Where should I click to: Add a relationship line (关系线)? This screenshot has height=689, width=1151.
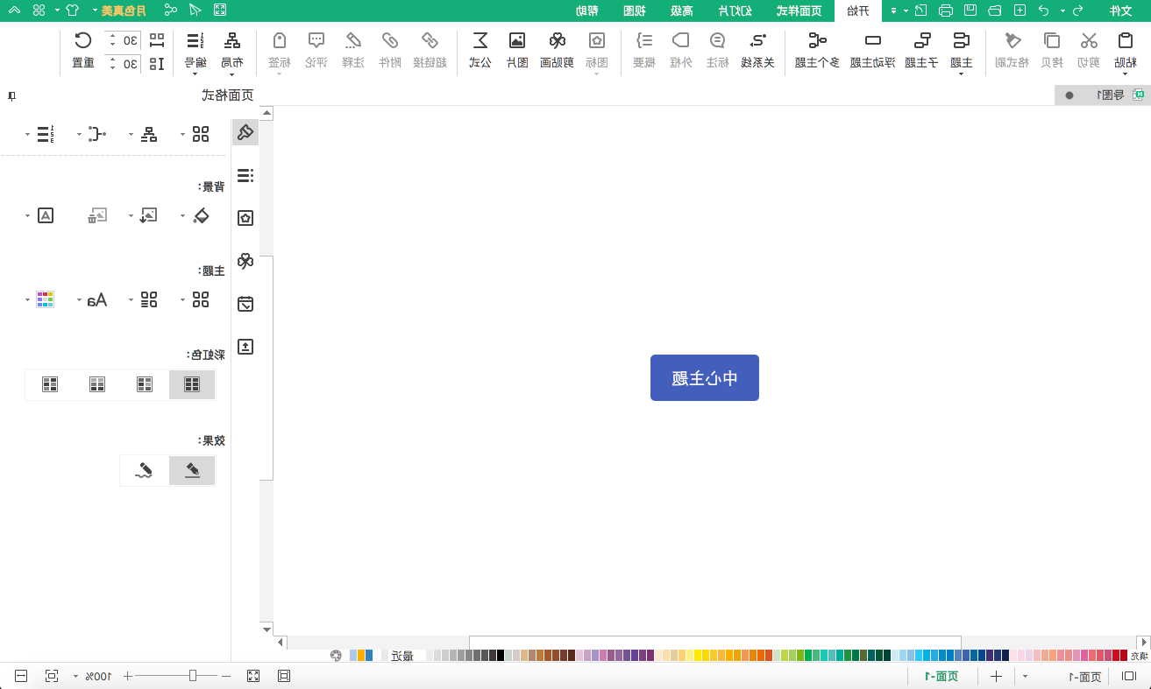coord(758,51)
